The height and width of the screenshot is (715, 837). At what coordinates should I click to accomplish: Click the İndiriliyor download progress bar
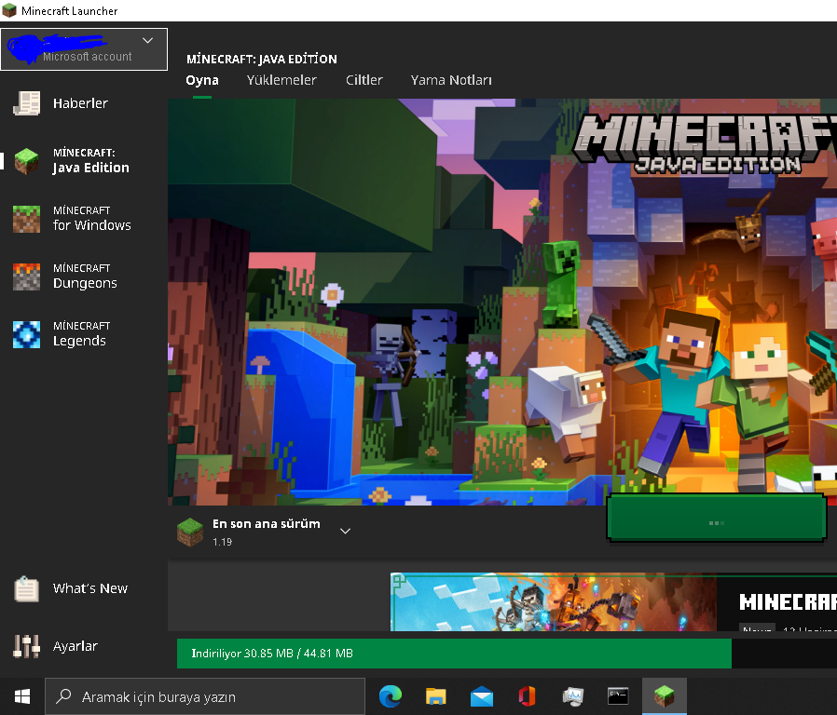tap(507, 654)
